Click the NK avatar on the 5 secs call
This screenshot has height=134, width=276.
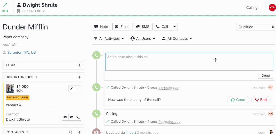[271, 87]
